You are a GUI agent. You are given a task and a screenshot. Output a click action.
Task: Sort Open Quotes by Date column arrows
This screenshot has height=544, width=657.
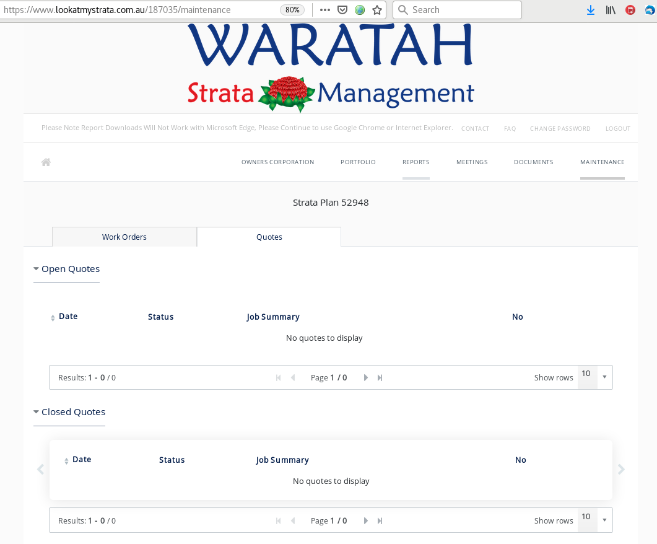(53, 318)
